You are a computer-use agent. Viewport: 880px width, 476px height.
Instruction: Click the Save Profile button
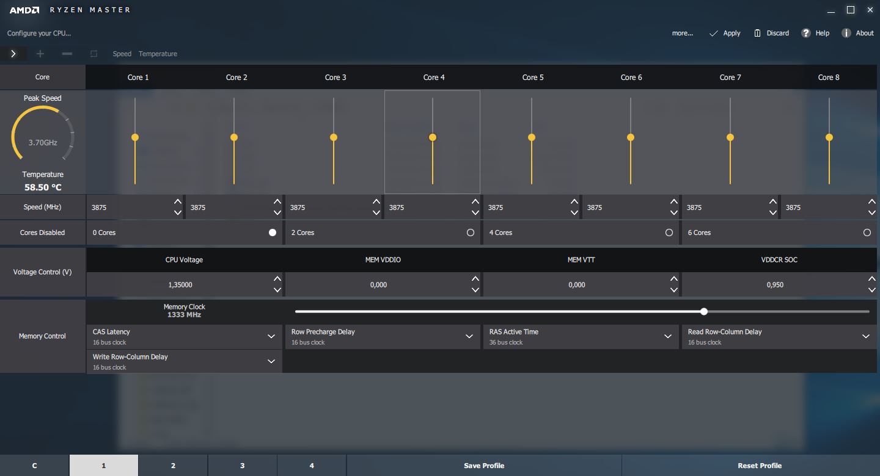(483, 466)
